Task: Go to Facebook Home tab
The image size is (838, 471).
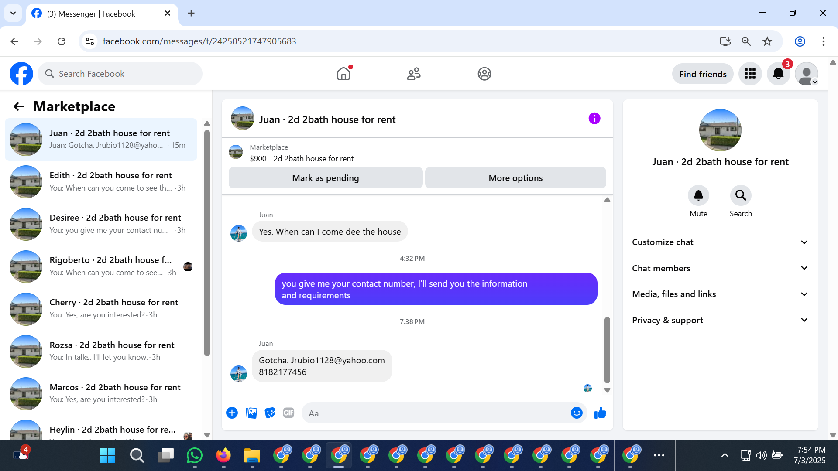Action: click(343, 74)
